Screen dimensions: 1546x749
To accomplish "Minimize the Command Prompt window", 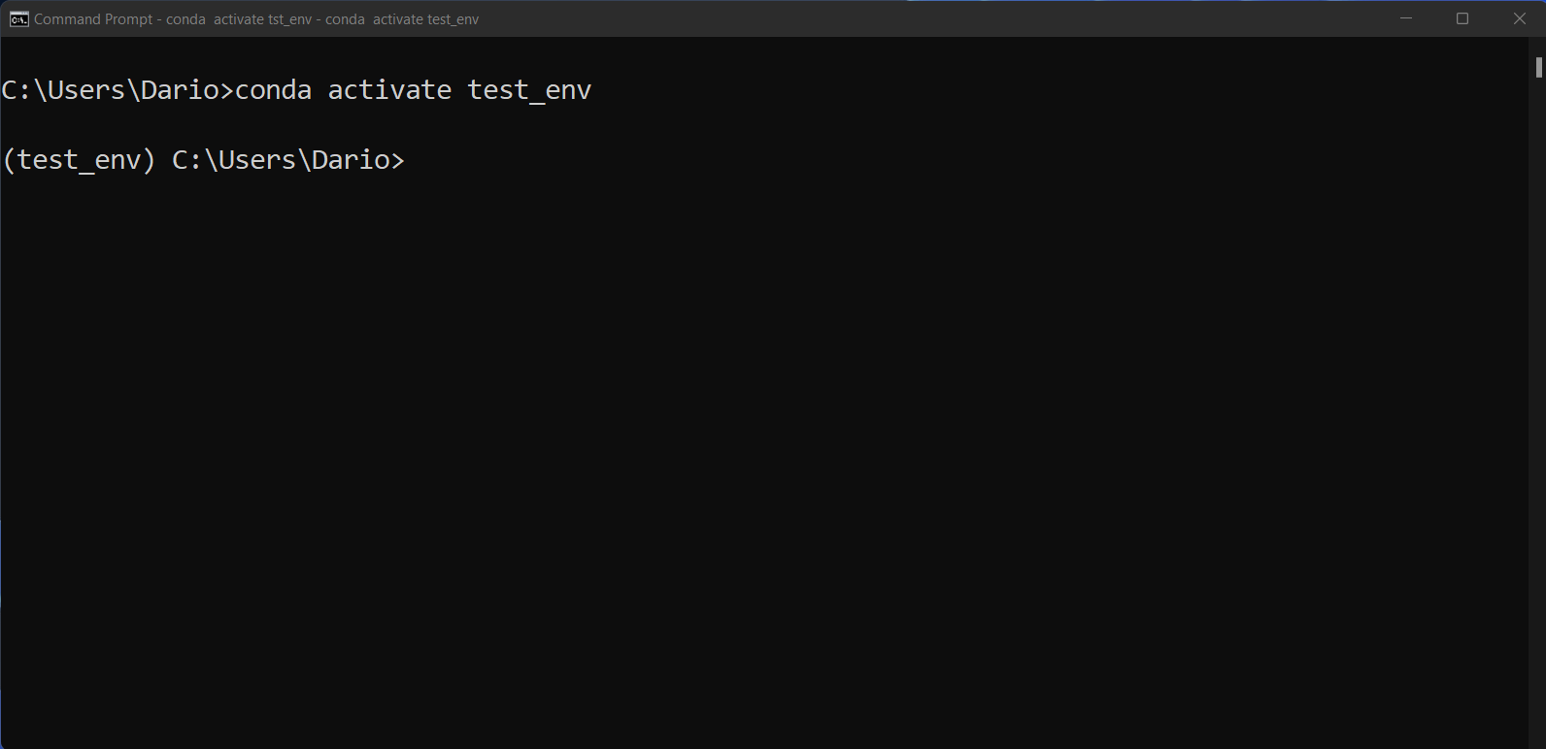I will coord(1405,19).
